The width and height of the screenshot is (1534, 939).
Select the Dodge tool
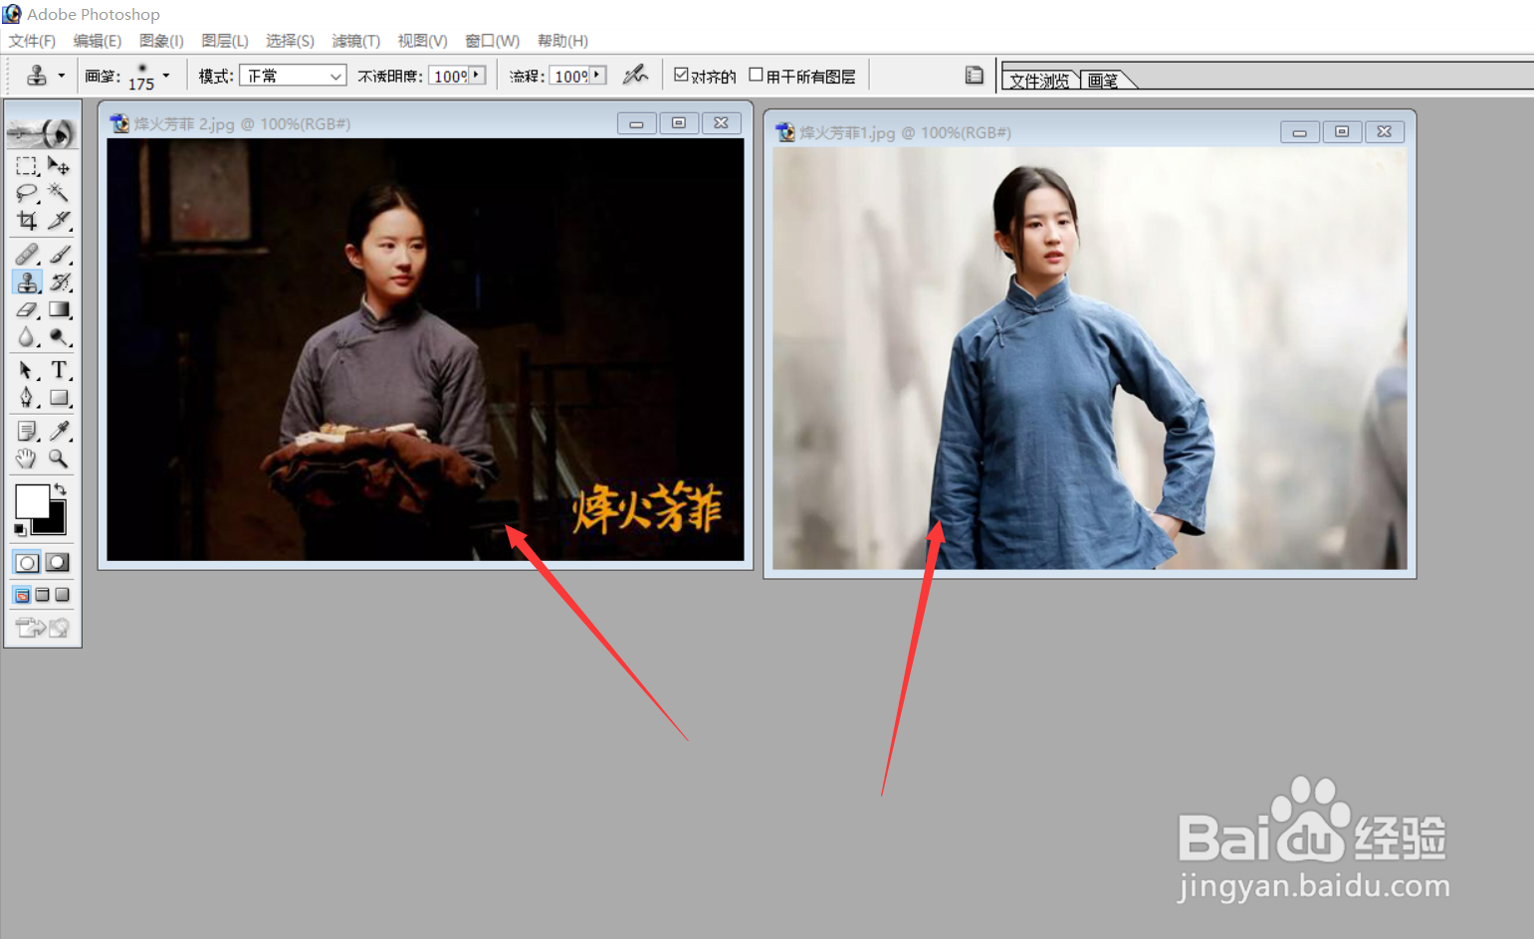[59, 337]
